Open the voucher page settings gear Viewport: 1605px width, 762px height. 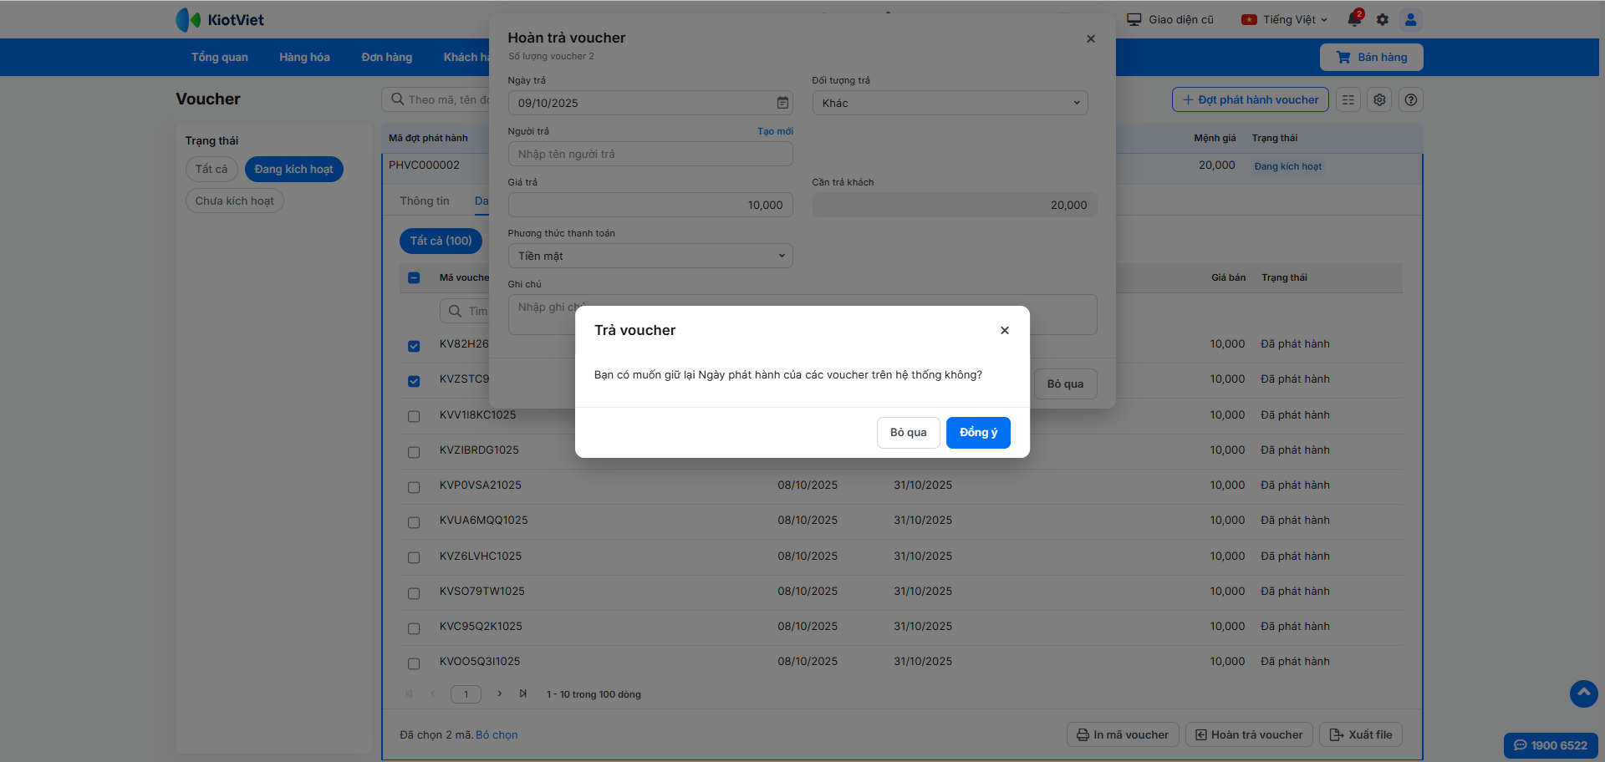click(x=1380, y=99)
